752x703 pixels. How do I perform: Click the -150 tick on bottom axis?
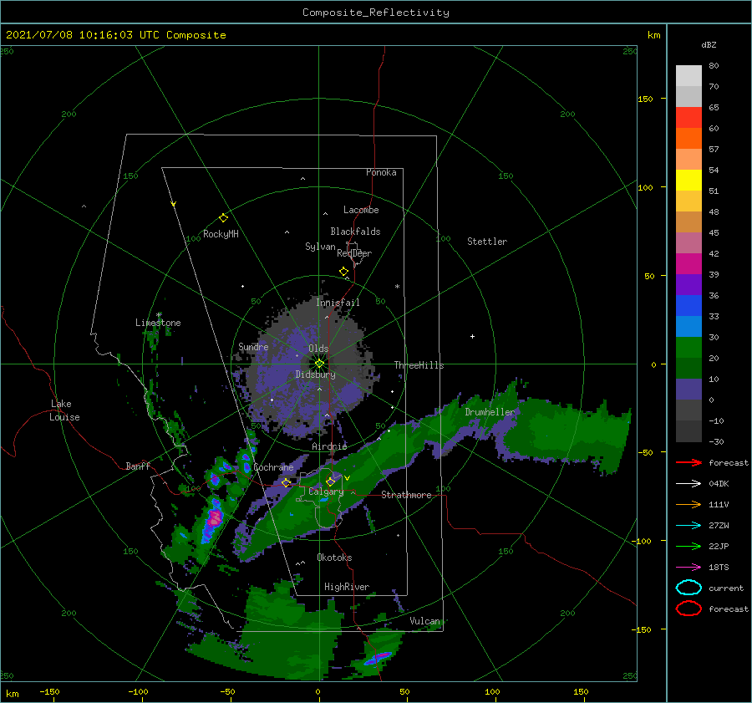click(49, 691)
